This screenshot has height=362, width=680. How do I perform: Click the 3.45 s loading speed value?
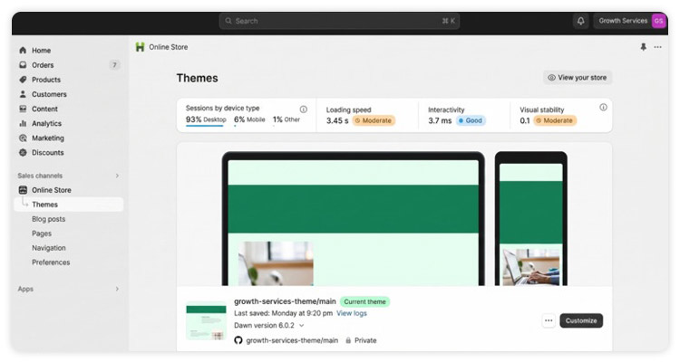[x=337, y=120]
